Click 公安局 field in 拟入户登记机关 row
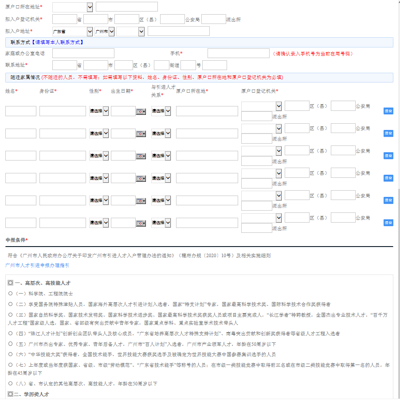This screenshot has width=400, height=400. click(173, 19)
